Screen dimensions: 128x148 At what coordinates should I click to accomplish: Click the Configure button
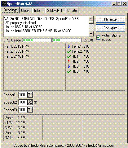(110, 28)
